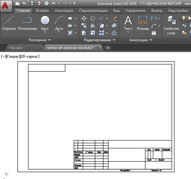Choose the Rotate tool icon

pyautogui.click(x=93, y=19)
